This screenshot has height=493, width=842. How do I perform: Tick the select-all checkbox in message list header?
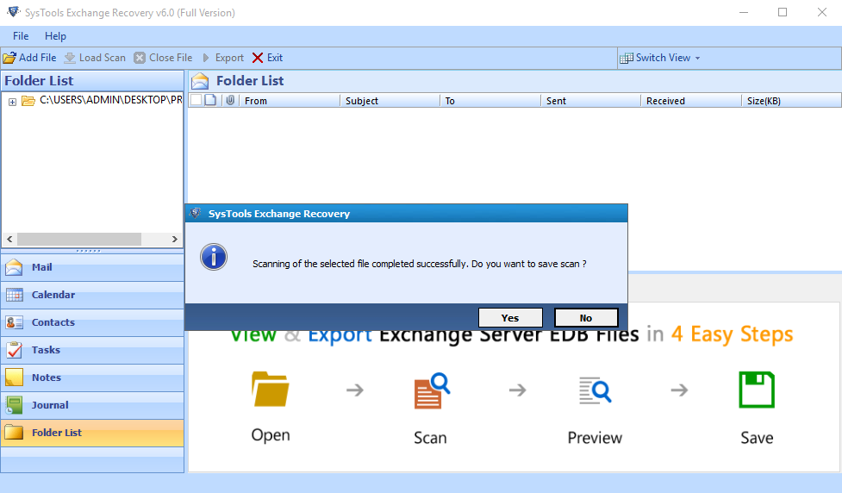[196, 100]
